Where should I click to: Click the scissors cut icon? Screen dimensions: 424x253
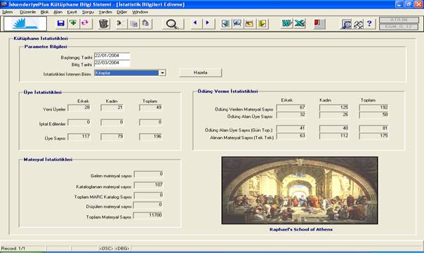coord(120,24)
